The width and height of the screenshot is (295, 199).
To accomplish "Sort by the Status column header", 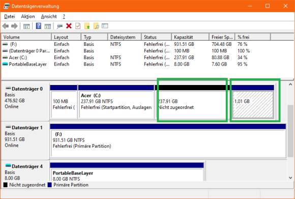I will point(156,37).
